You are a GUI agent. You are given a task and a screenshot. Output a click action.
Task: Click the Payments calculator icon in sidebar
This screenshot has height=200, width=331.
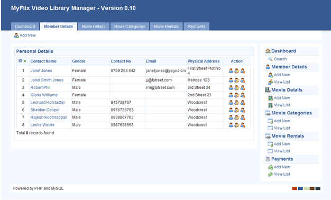click(x=268, y=159)
